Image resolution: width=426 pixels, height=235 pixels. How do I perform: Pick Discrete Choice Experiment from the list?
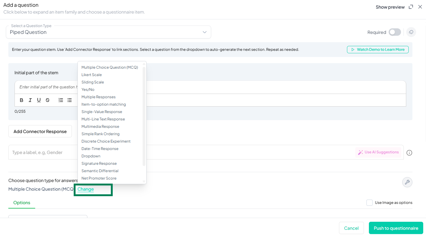click(106, 141)
